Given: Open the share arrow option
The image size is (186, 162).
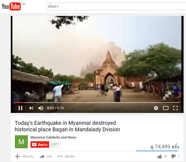Looking at the screenshot, I should click(x=45, y=156).
